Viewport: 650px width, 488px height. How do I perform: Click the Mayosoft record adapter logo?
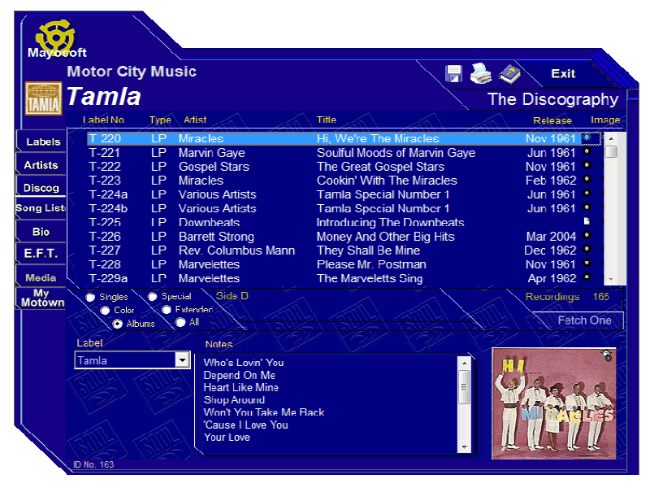pos(56,38)
